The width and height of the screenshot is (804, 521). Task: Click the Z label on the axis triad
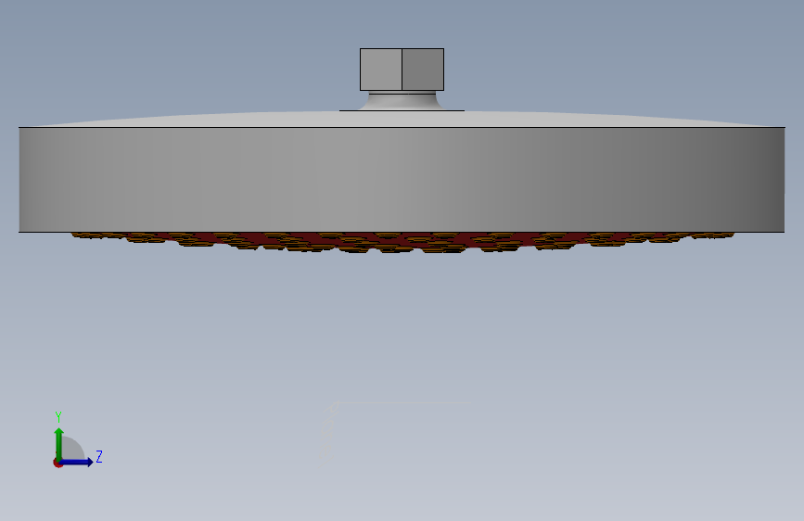click(99, 456)
